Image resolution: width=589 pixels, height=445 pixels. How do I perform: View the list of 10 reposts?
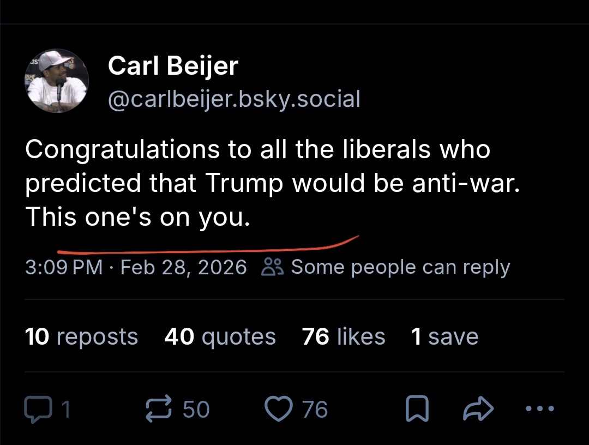coord(81,336)
